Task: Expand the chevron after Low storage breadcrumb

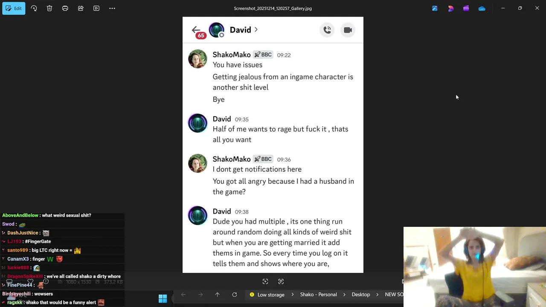Action: (293, 295)
